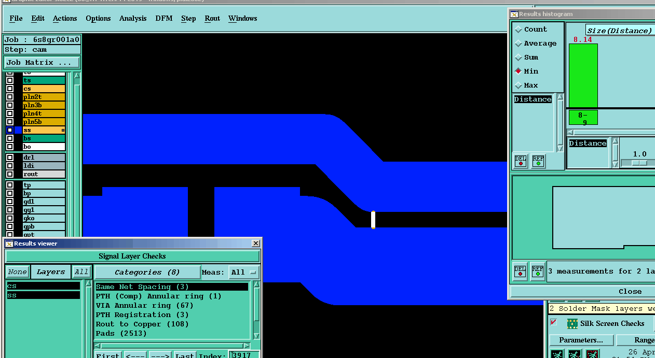Click the Last button in Results viewer

(184, 355)
